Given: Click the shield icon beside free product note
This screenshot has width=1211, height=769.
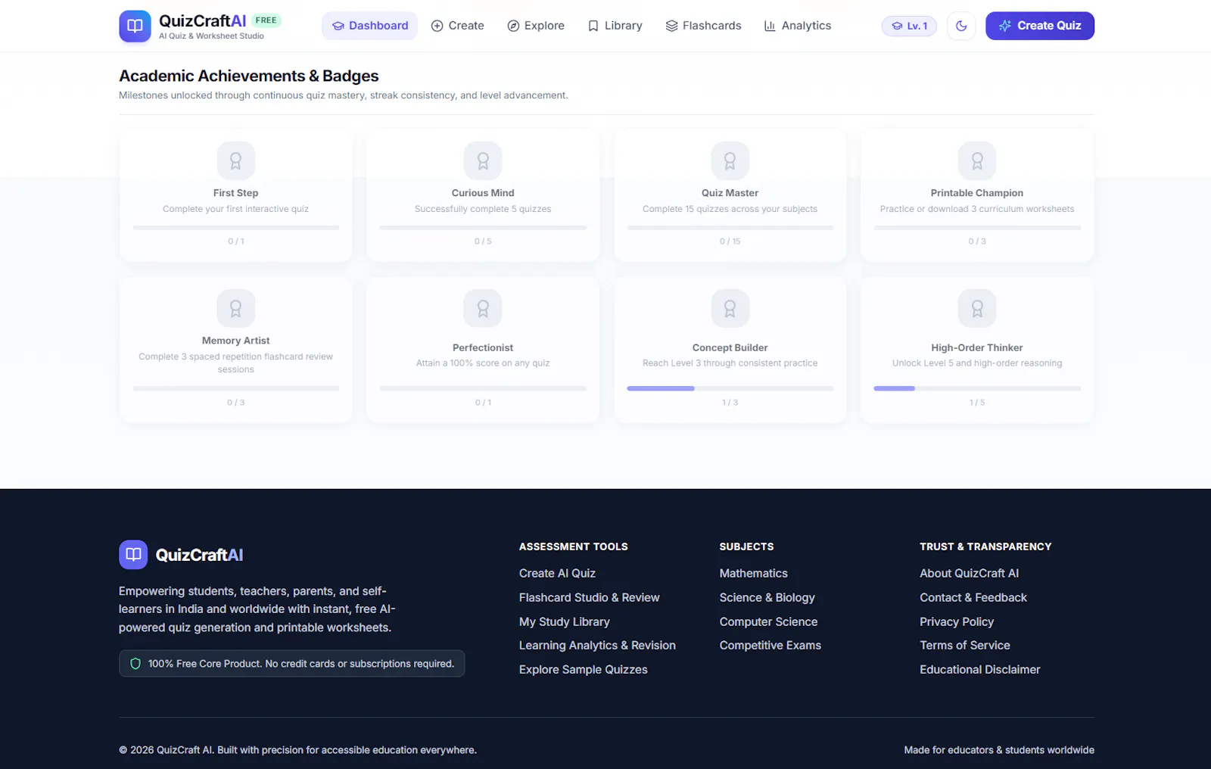Looking at the screenshot, I should click(135, 664).
